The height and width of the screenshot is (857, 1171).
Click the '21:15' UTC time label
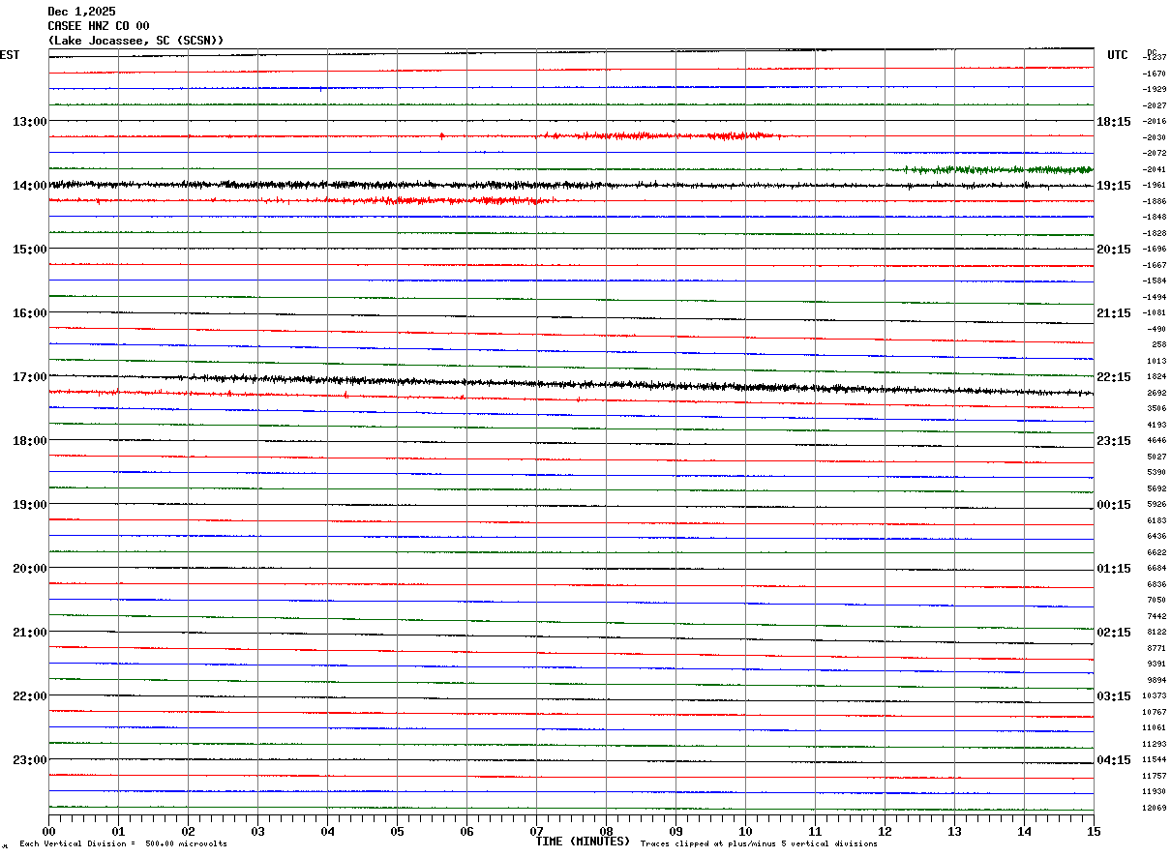1114,313
